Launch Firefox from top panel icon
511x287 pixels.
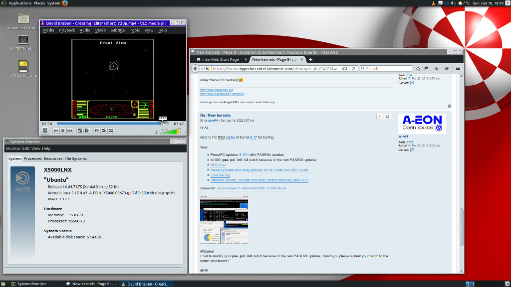(64, 3)
